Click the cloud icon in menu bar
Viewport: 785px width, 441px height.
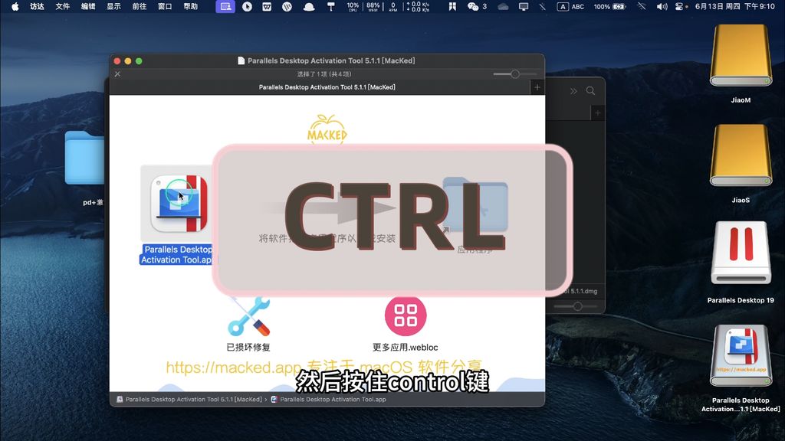click(x=503, y=6)
